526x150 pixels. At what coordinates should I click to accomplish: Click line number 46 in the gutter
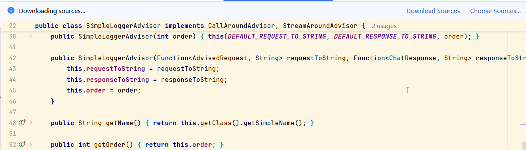(x=12, y=101)
